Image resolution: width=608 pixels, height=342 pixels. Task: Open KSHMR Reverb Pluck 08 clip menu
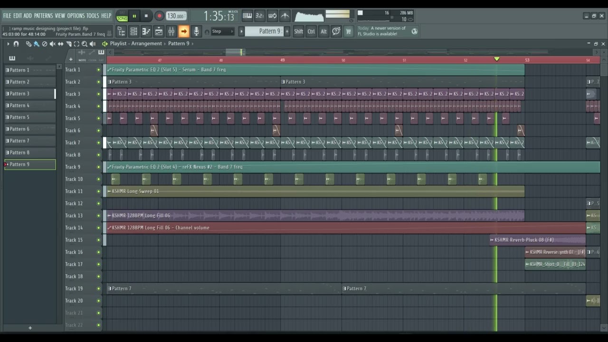click(492, 240)
